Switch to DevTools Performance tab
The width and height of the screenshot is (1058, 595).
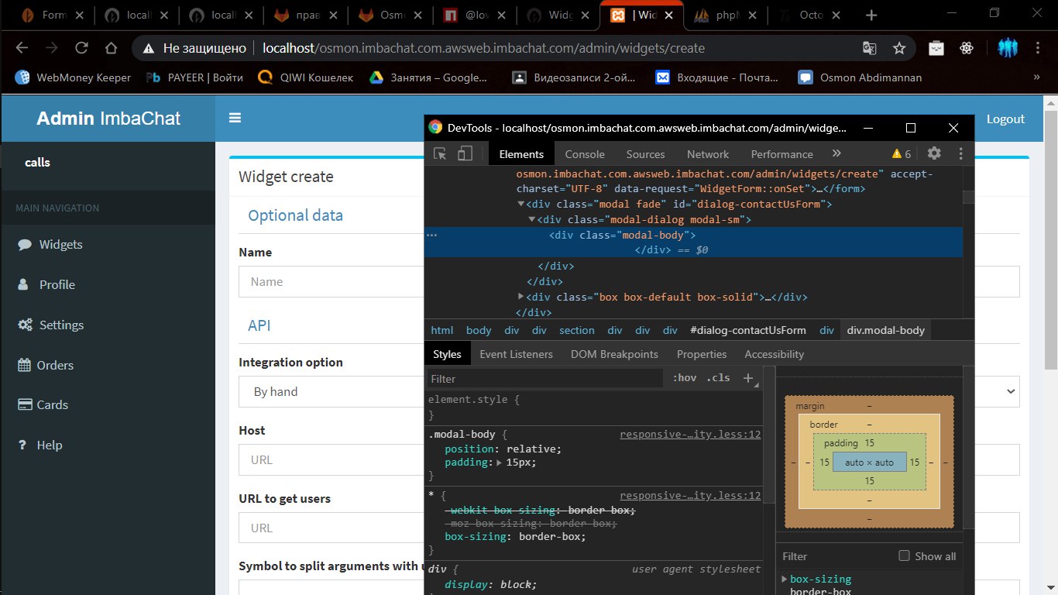(781, 154)
